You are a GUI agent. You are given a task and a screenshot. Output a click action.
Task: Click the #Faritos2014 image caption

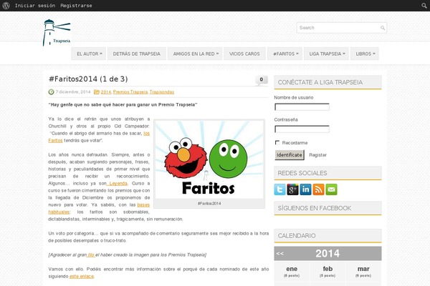(x=209, y=203)
